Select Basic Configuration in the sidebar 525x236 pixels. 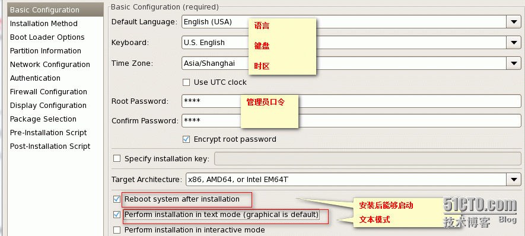tap(55, 9)
